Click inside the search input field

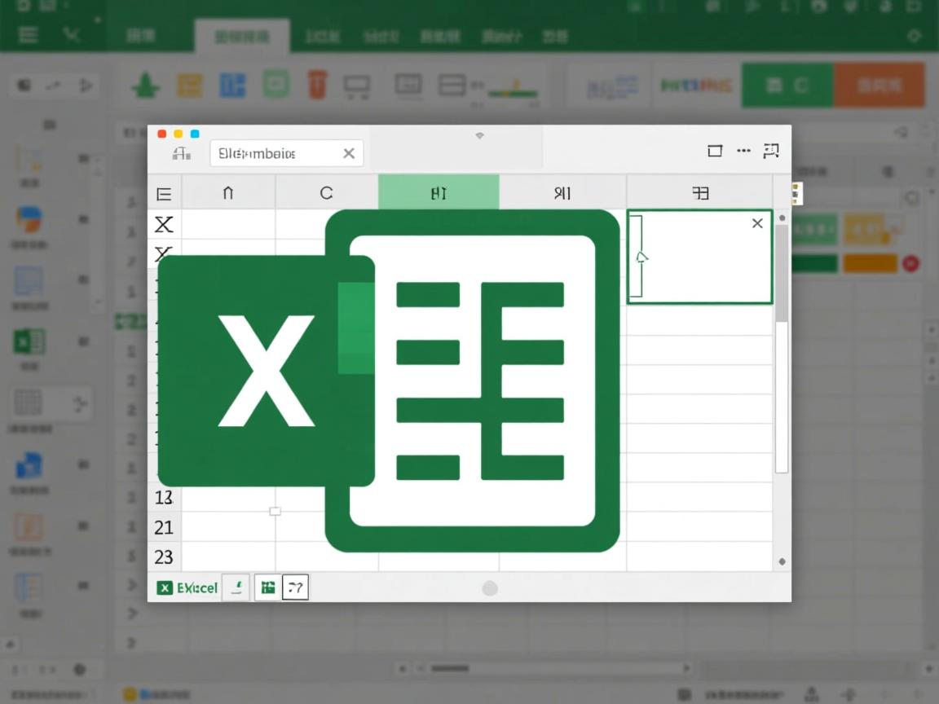point(277,153)
